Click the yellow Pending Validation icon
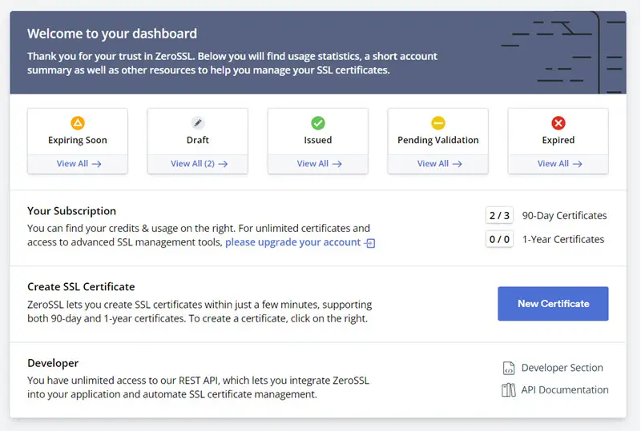 [x=438, y=123]
